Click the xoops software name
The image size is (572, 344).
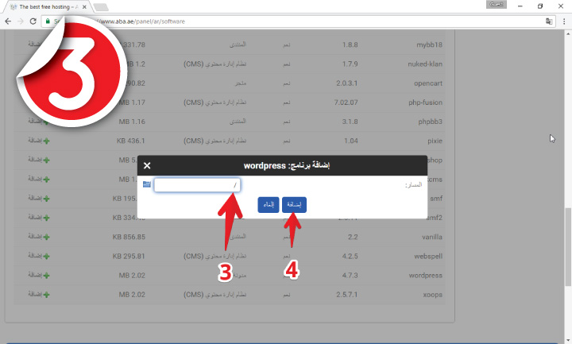433,295
